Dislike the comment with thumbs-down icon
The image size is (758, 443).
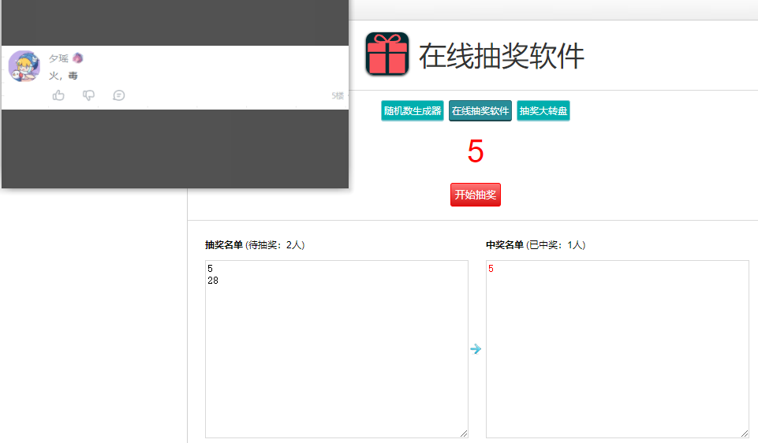tap(88, 95)
